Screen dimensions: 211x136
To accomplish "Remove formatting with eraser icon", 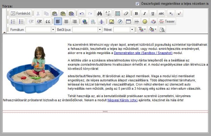I will pyautogui.click(x=126, y=13).
